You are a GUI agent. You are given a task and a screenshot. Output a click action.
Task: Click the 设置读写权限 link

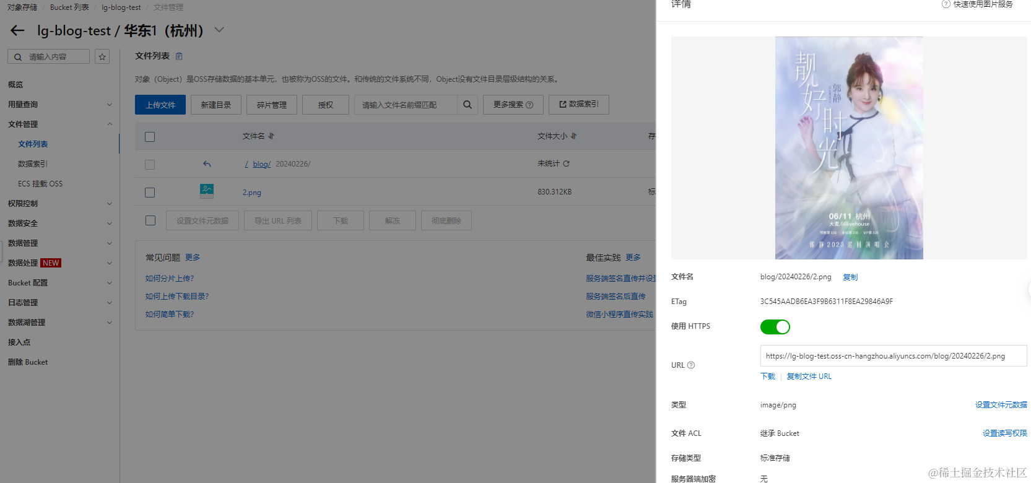pos(1004,433)
